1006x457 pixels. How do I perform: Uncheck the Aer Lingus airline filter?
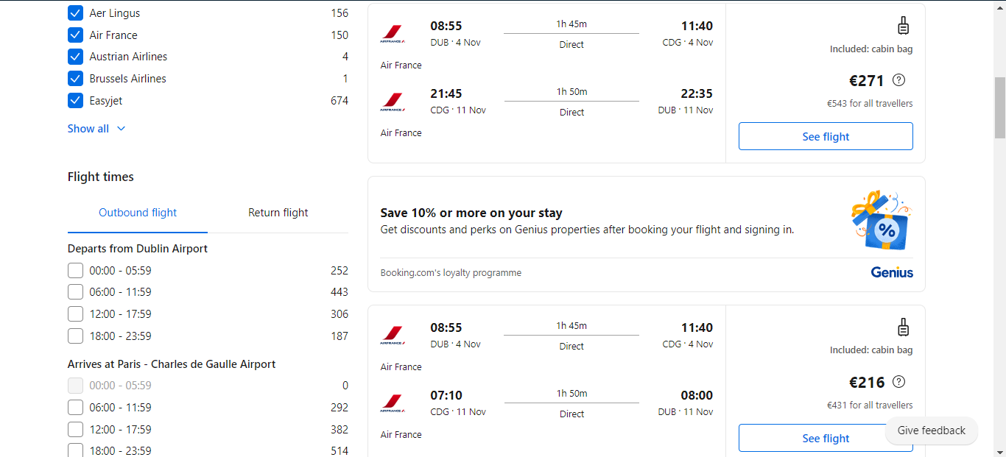click(75, 13)
